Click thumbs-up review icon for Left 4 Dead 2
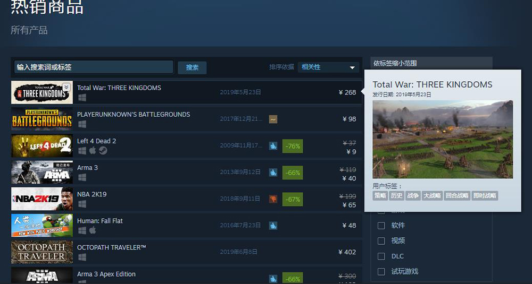Screen dimensions: 532x284 pyautogui.click(x=273, y=146)
